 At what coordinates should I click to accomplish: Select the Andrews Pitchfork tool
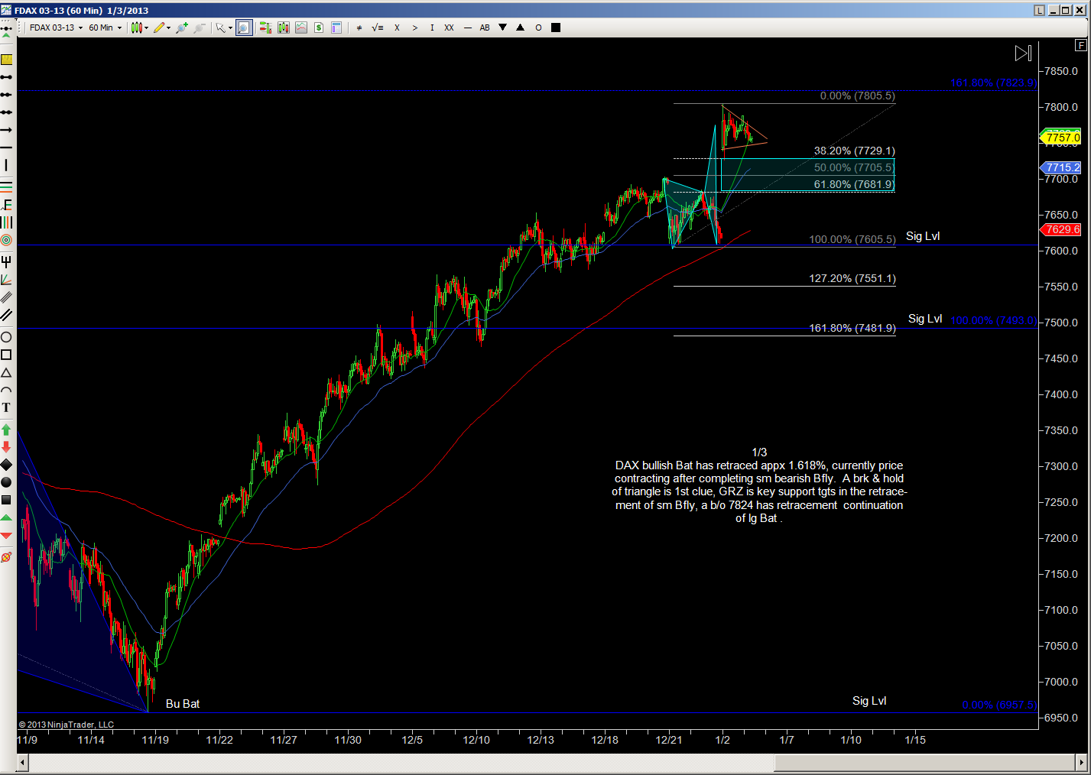(6, 262)
